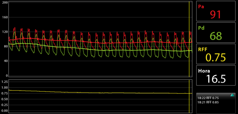Image resolution: width=238 pixels, height=114 pixels.
Task: Click the Hora 16.5 time panel
Action: tap(216, 75)
